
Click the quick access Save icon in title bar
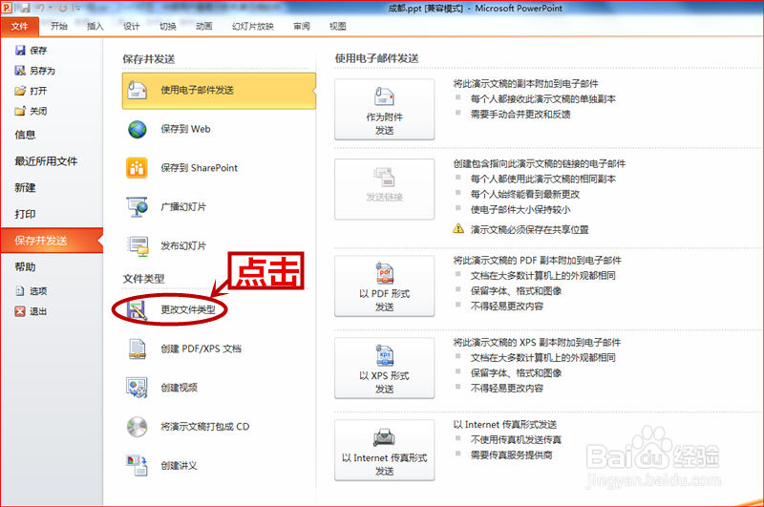coord(25,9)
